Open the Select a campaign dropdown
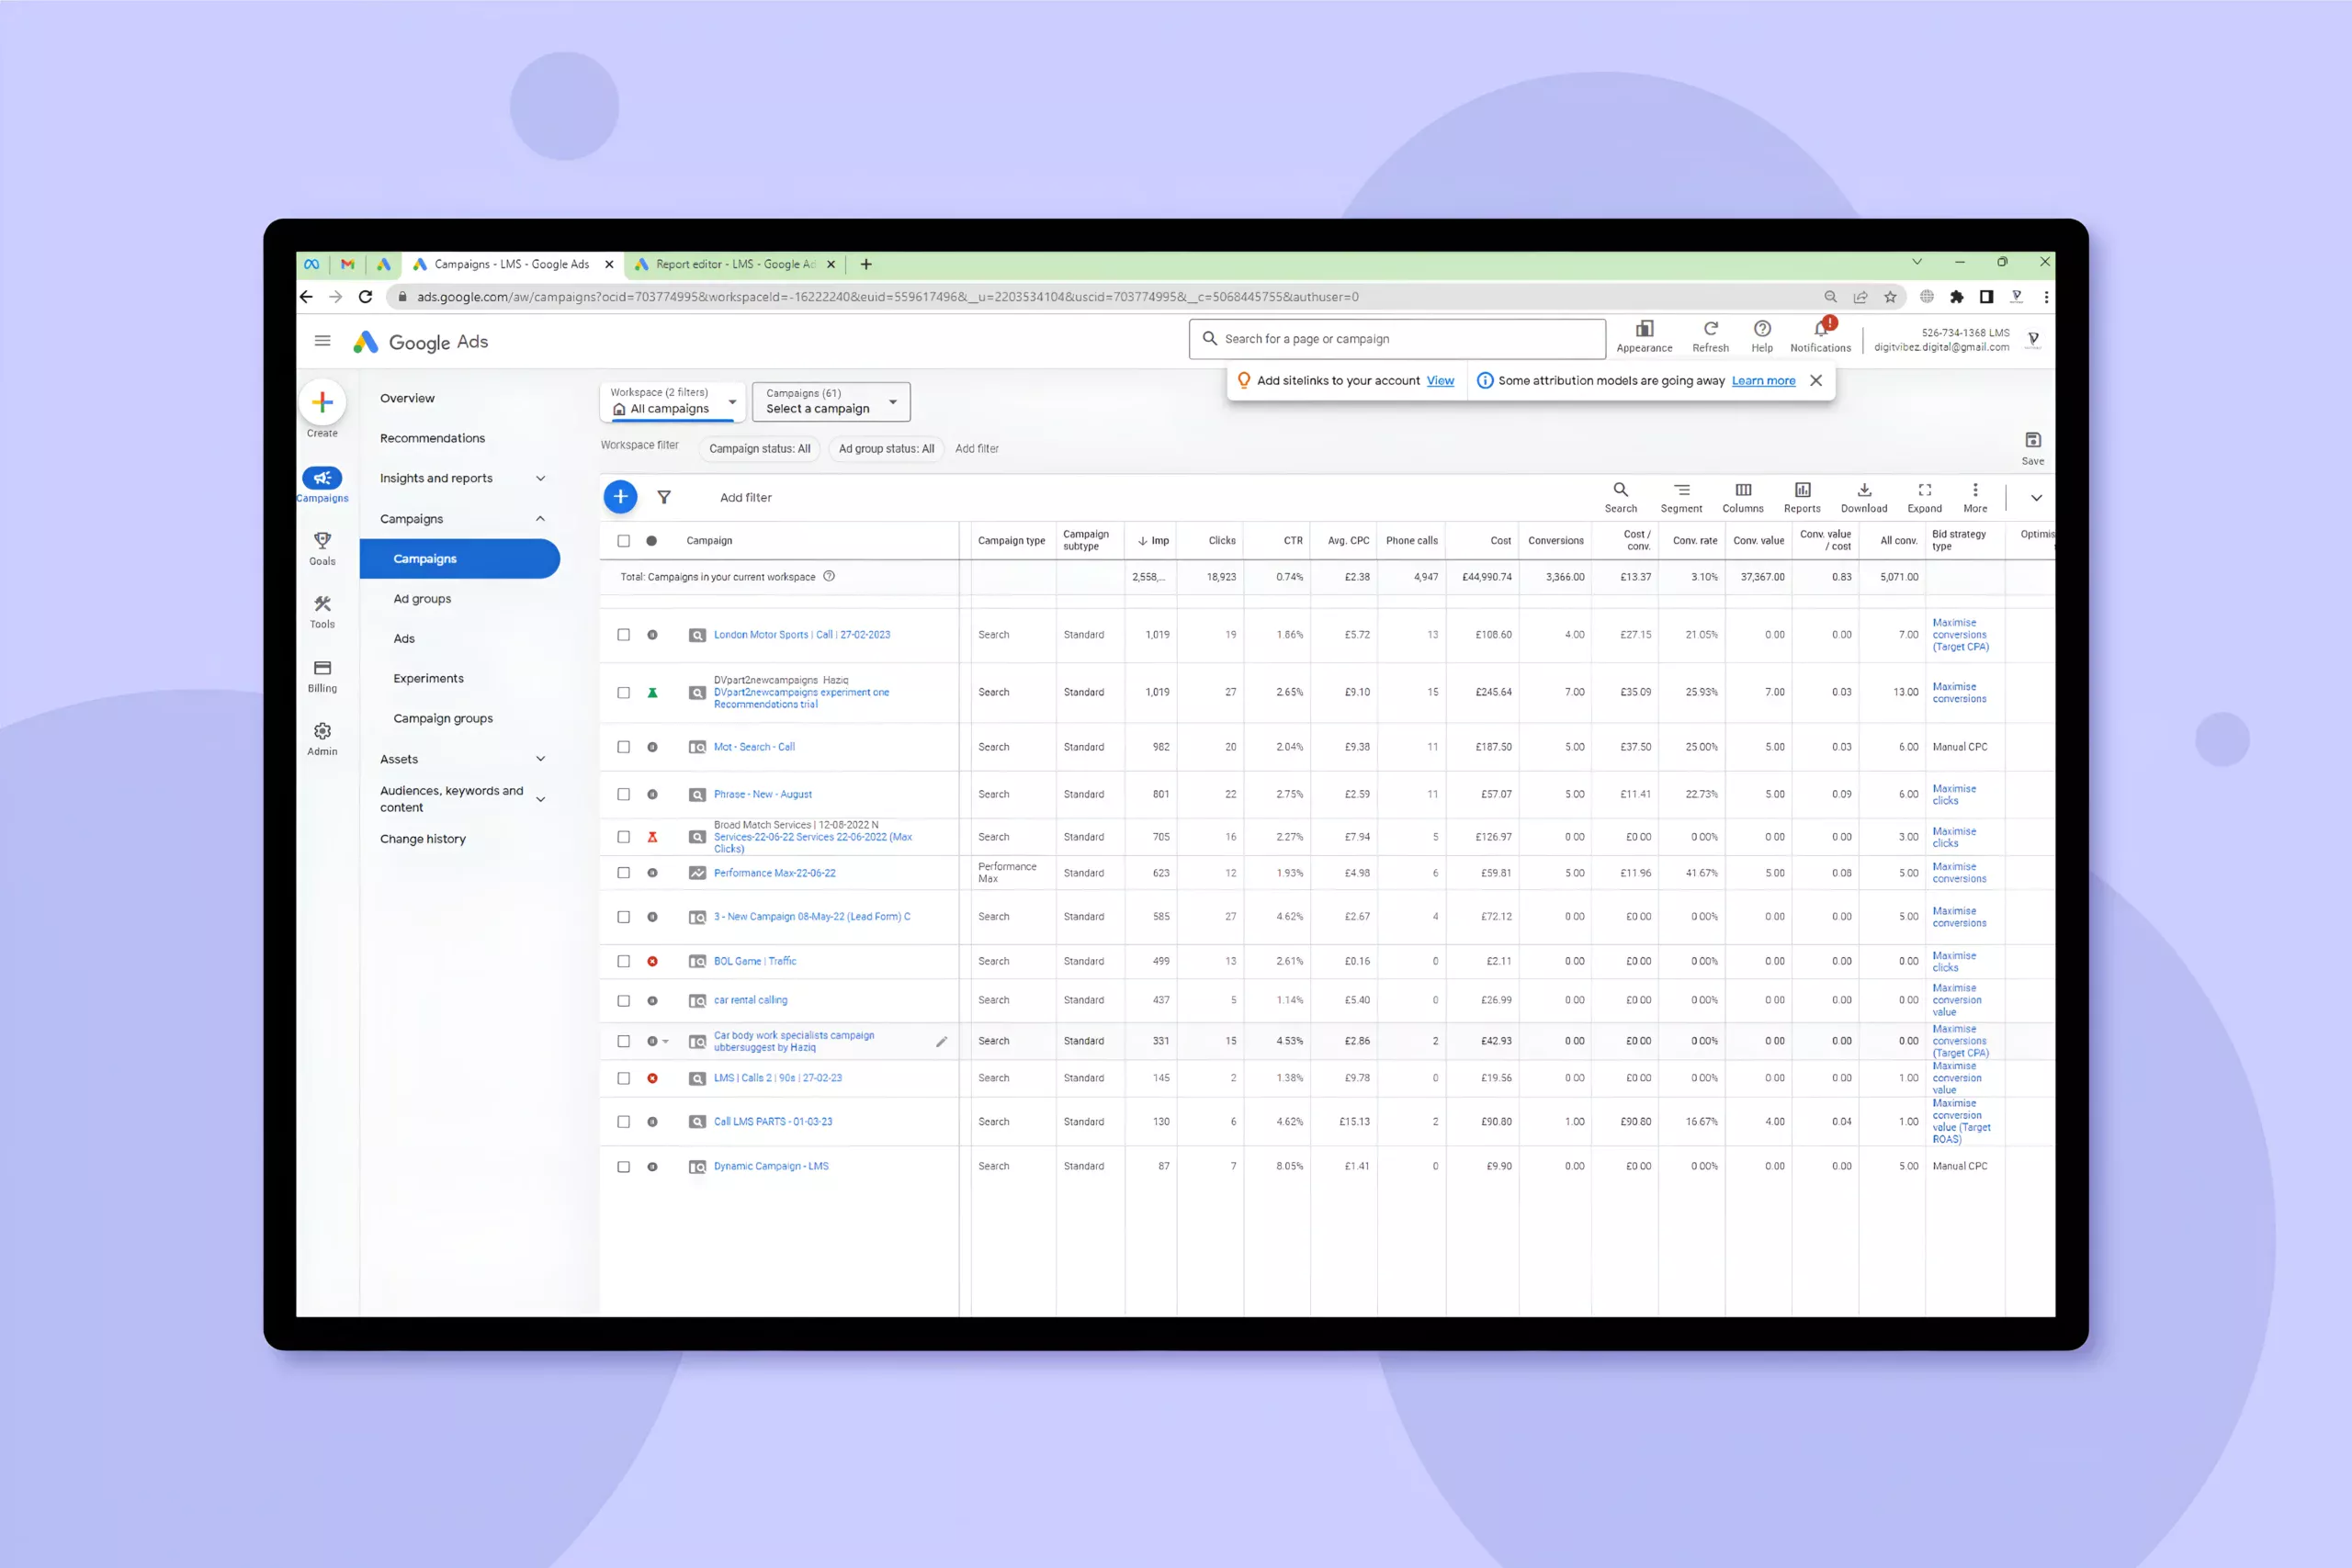Screen dimensions: 2352x1568 click(x=831, y=402)
